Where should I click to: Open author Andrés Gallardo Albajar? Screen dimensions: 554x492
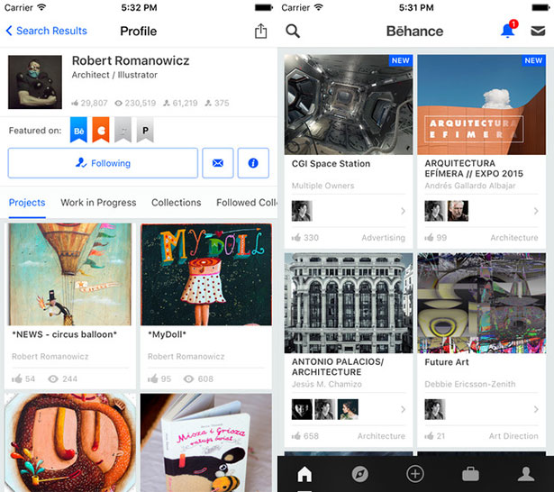point(470,186)
